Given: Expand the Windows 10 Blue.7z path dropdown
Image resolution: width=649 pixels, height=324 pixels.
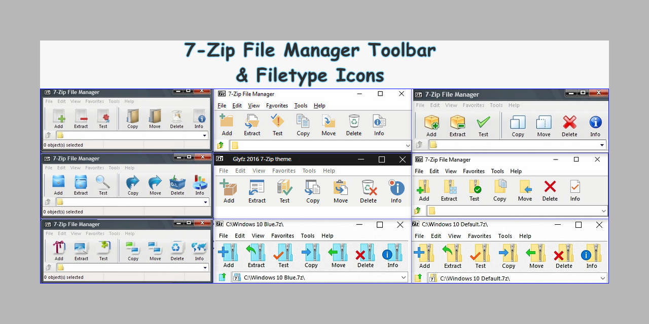Looking at the screenshot, I should click(404, 277).
